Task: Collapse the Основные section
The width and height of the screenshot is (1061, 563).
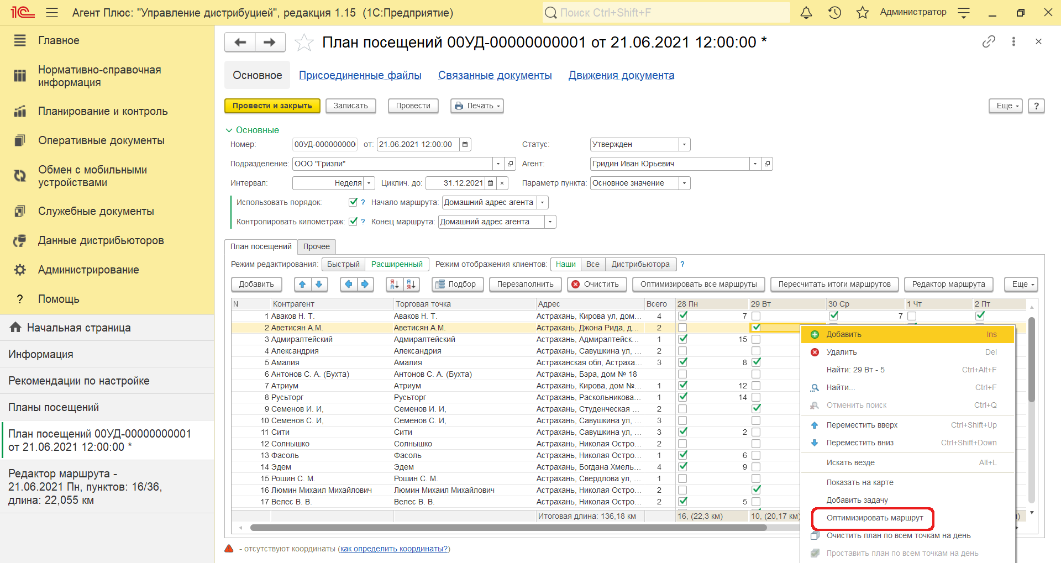Action: click(x=253, y=130)
